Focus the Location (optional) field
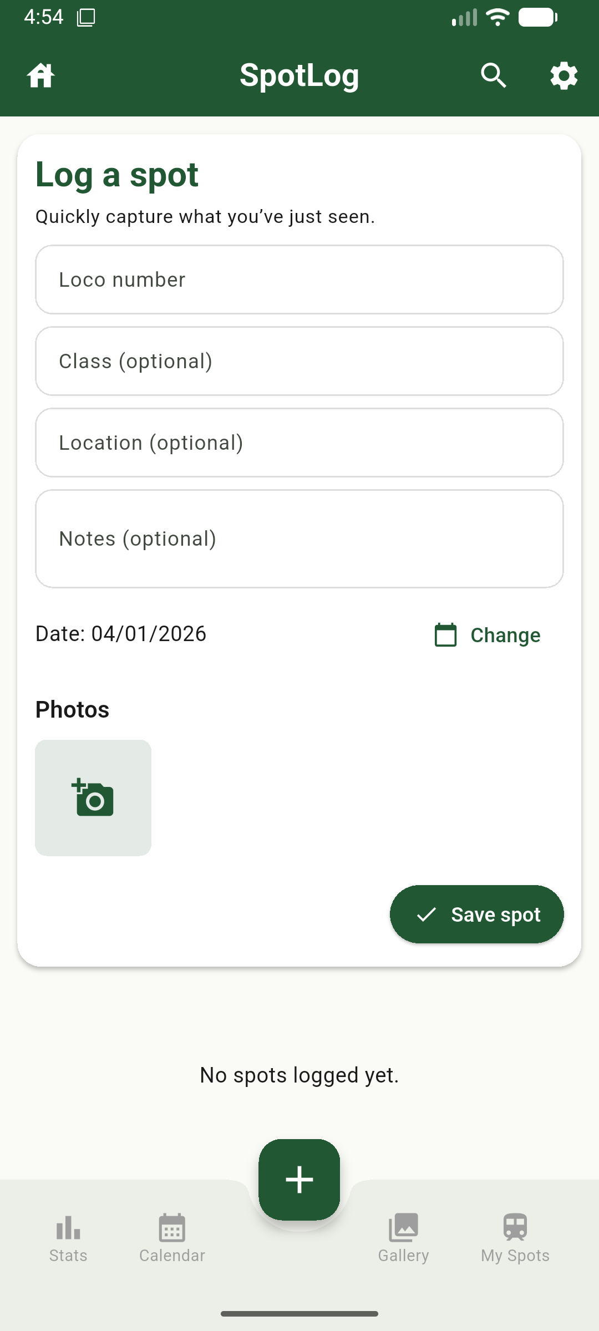Viewport: 599px width, 1331px height. click(x=299, y=443)
